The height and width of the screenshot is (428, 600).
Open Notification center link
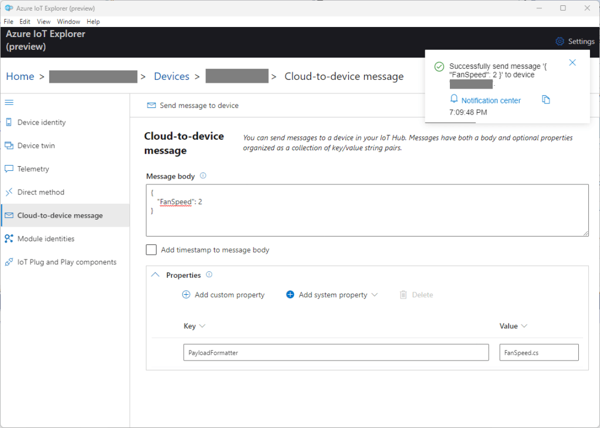click(x=490, y=100)
